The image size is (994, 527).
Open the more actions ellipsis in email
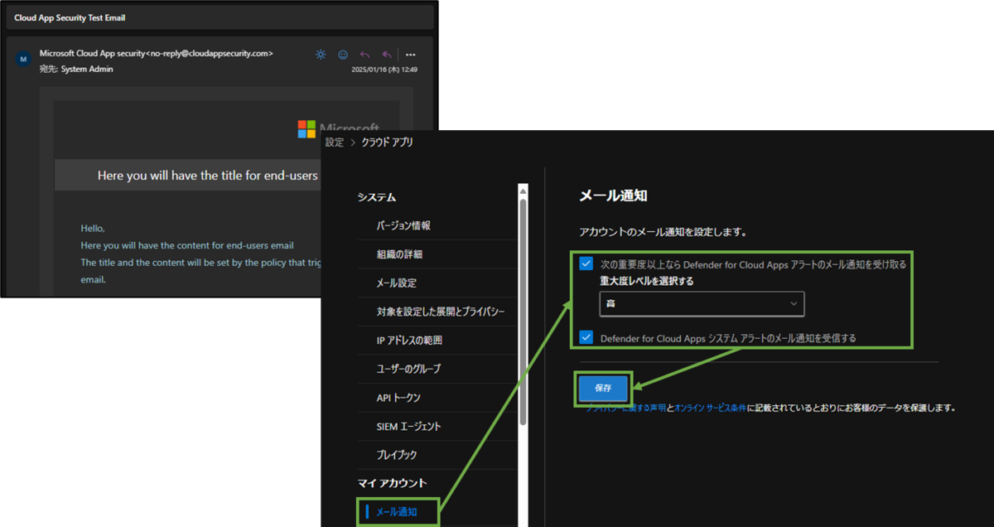pyautogui.click(x=410, y=55)
